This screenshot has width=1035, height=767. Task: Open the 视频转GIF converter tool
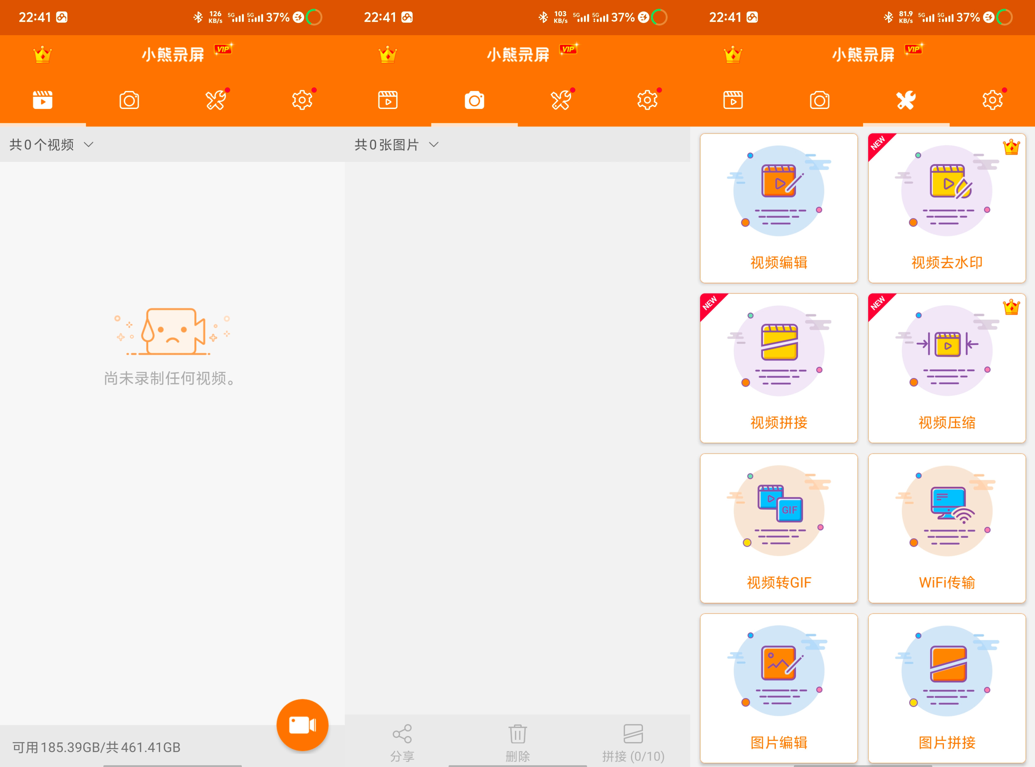click(779, 528)
